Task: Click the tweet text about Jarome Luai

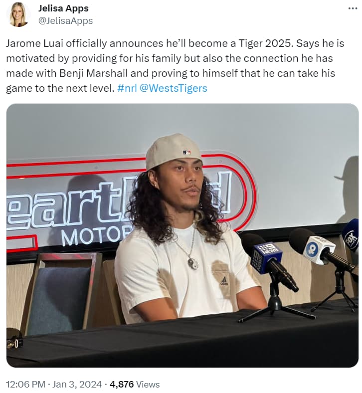Action: click(x=176, y=66)
